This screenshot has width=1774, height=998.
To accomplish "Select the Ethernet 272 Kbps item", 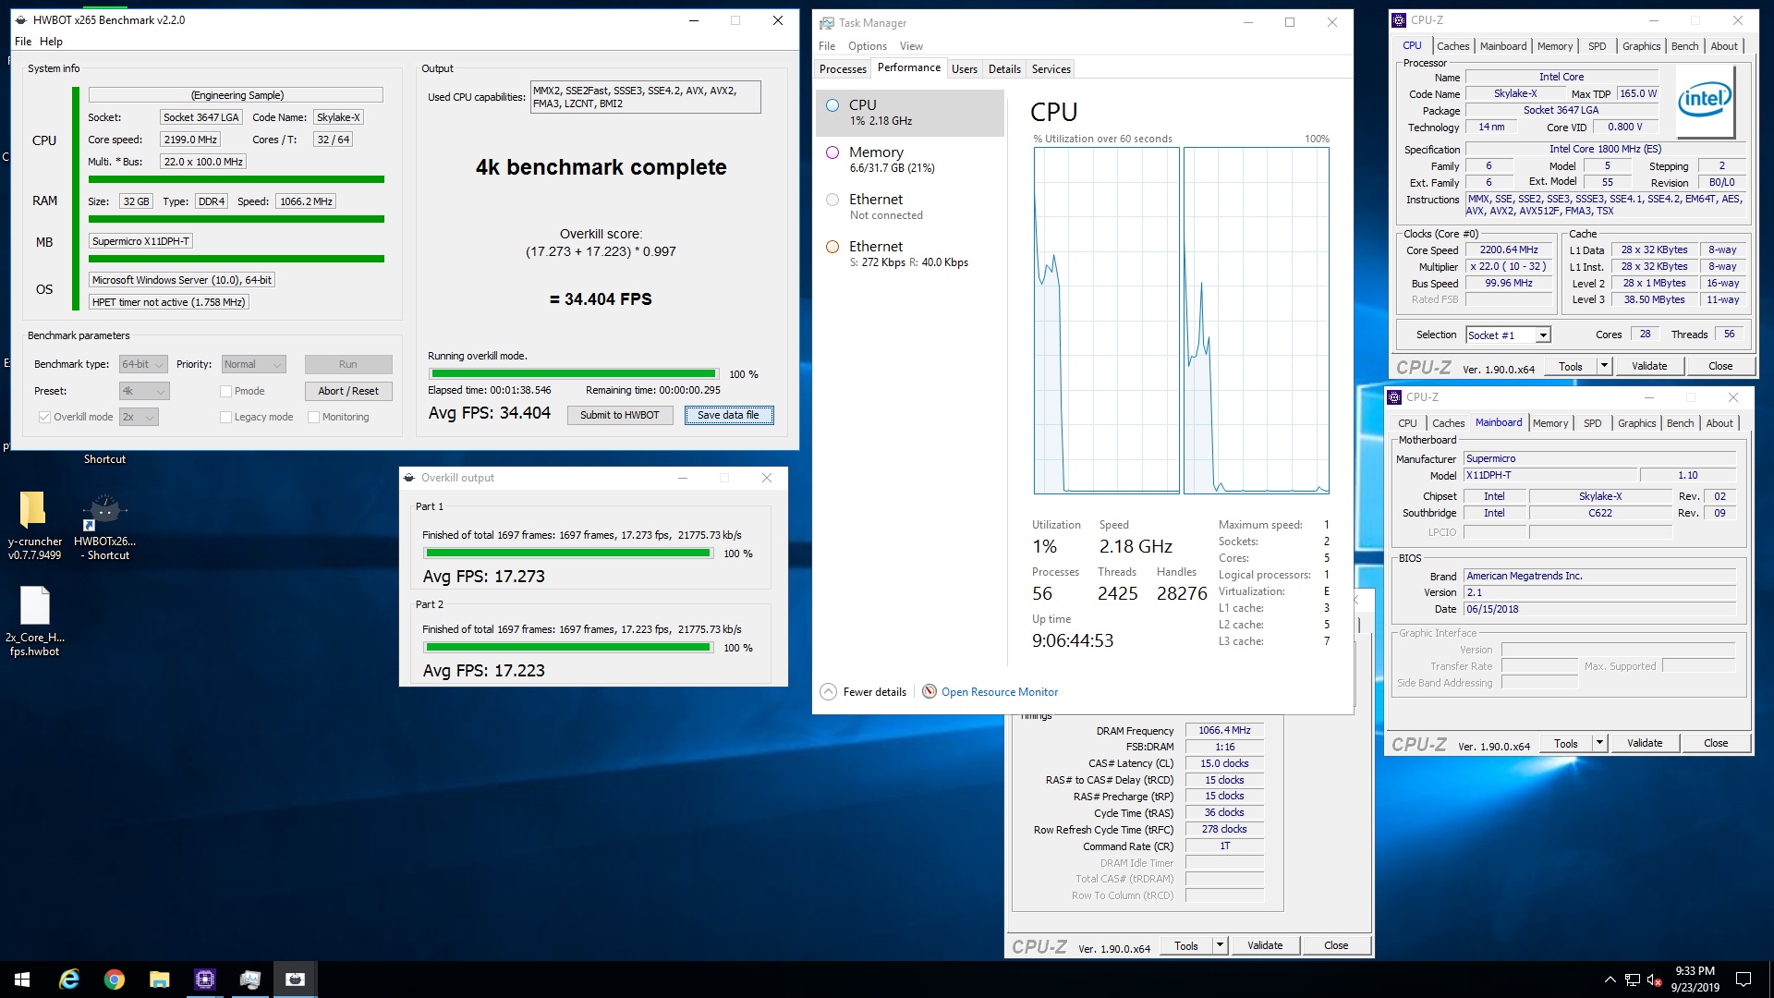I will click(x=910, y=254).
